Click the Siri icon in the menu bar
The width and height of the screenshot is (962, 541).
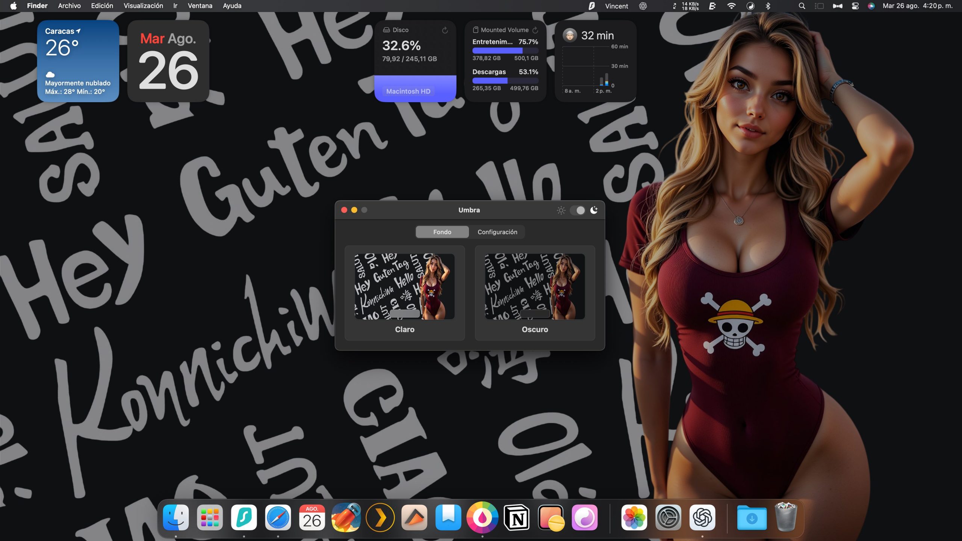(871, 6)
